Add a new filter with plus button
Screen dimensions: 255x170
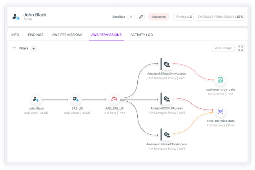pyautogui.click(x=34, y=48)
